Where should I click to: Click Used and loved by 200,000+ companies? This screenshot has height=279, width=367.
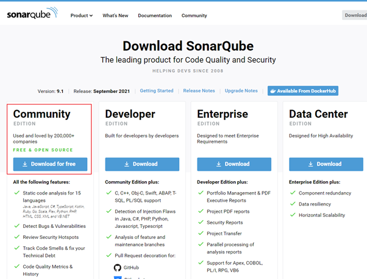point(44,139)
